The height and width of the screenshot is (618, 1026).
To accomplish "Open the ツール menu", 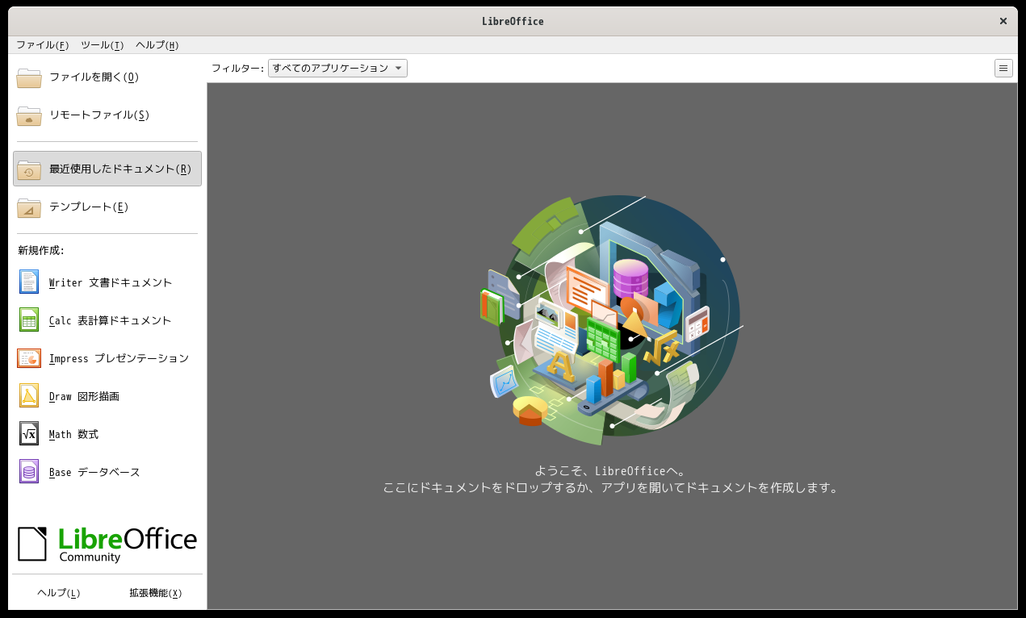I will tap(102, 45).
